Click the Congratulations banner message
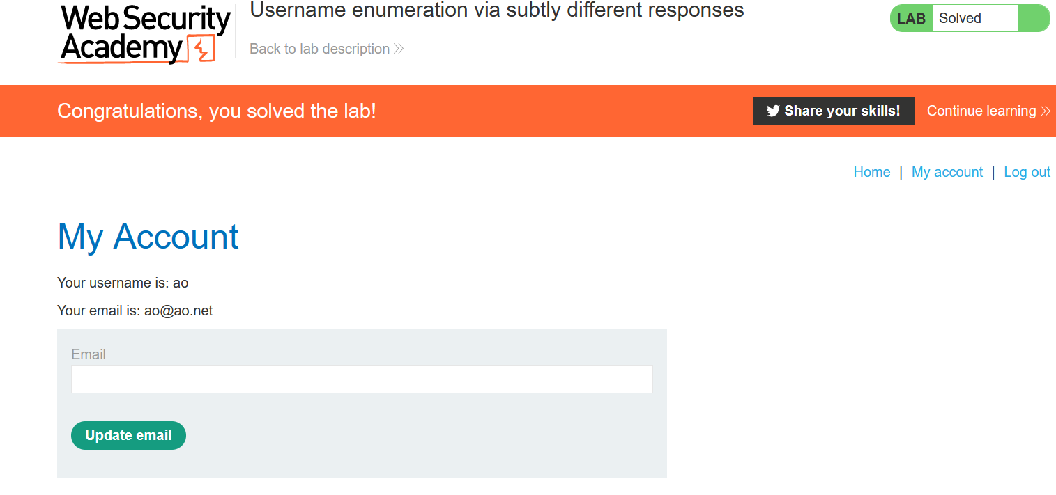Viewport: 1056px width, 495px height. [x=217, y=111]
